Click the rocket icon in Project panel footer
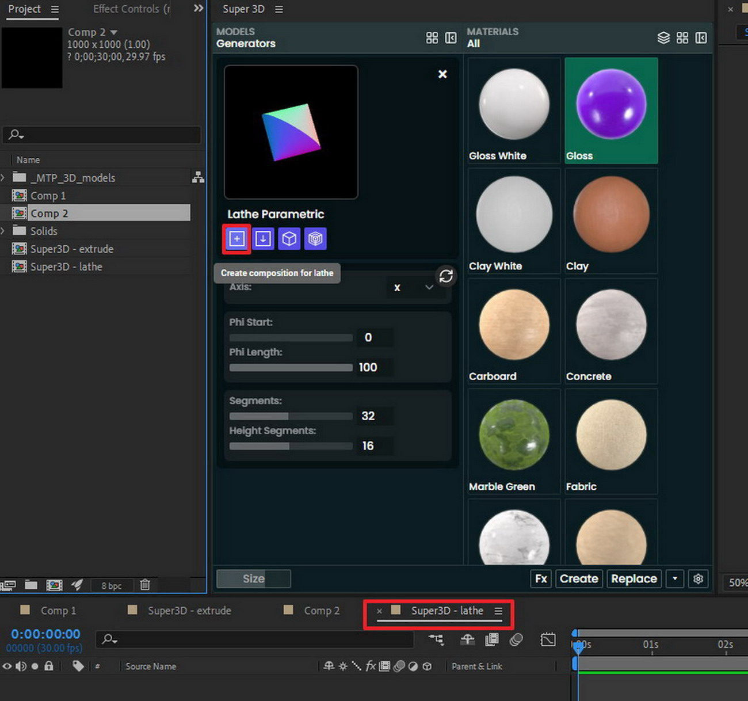The image size is (748, 701). point(77,585)
